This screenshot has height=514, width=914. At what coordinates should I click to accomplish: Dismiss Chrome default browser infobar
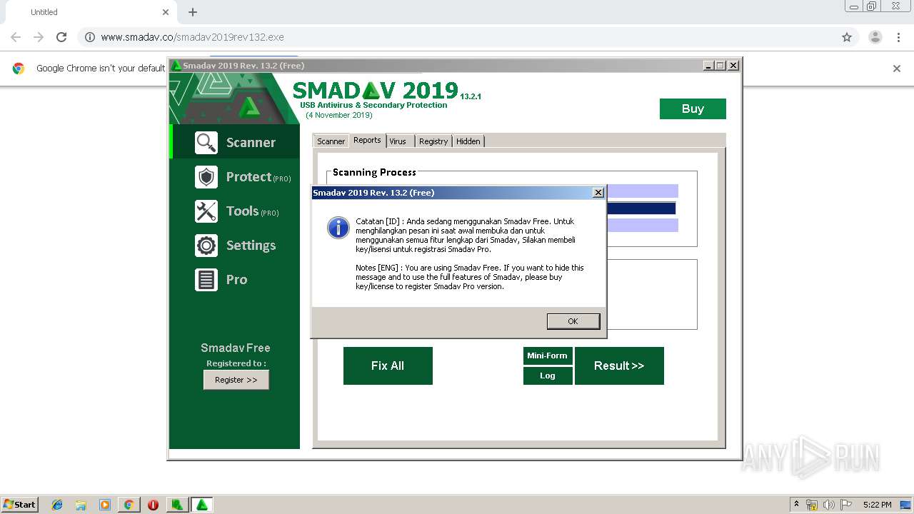pyautogui.click(x=897, y=69)
